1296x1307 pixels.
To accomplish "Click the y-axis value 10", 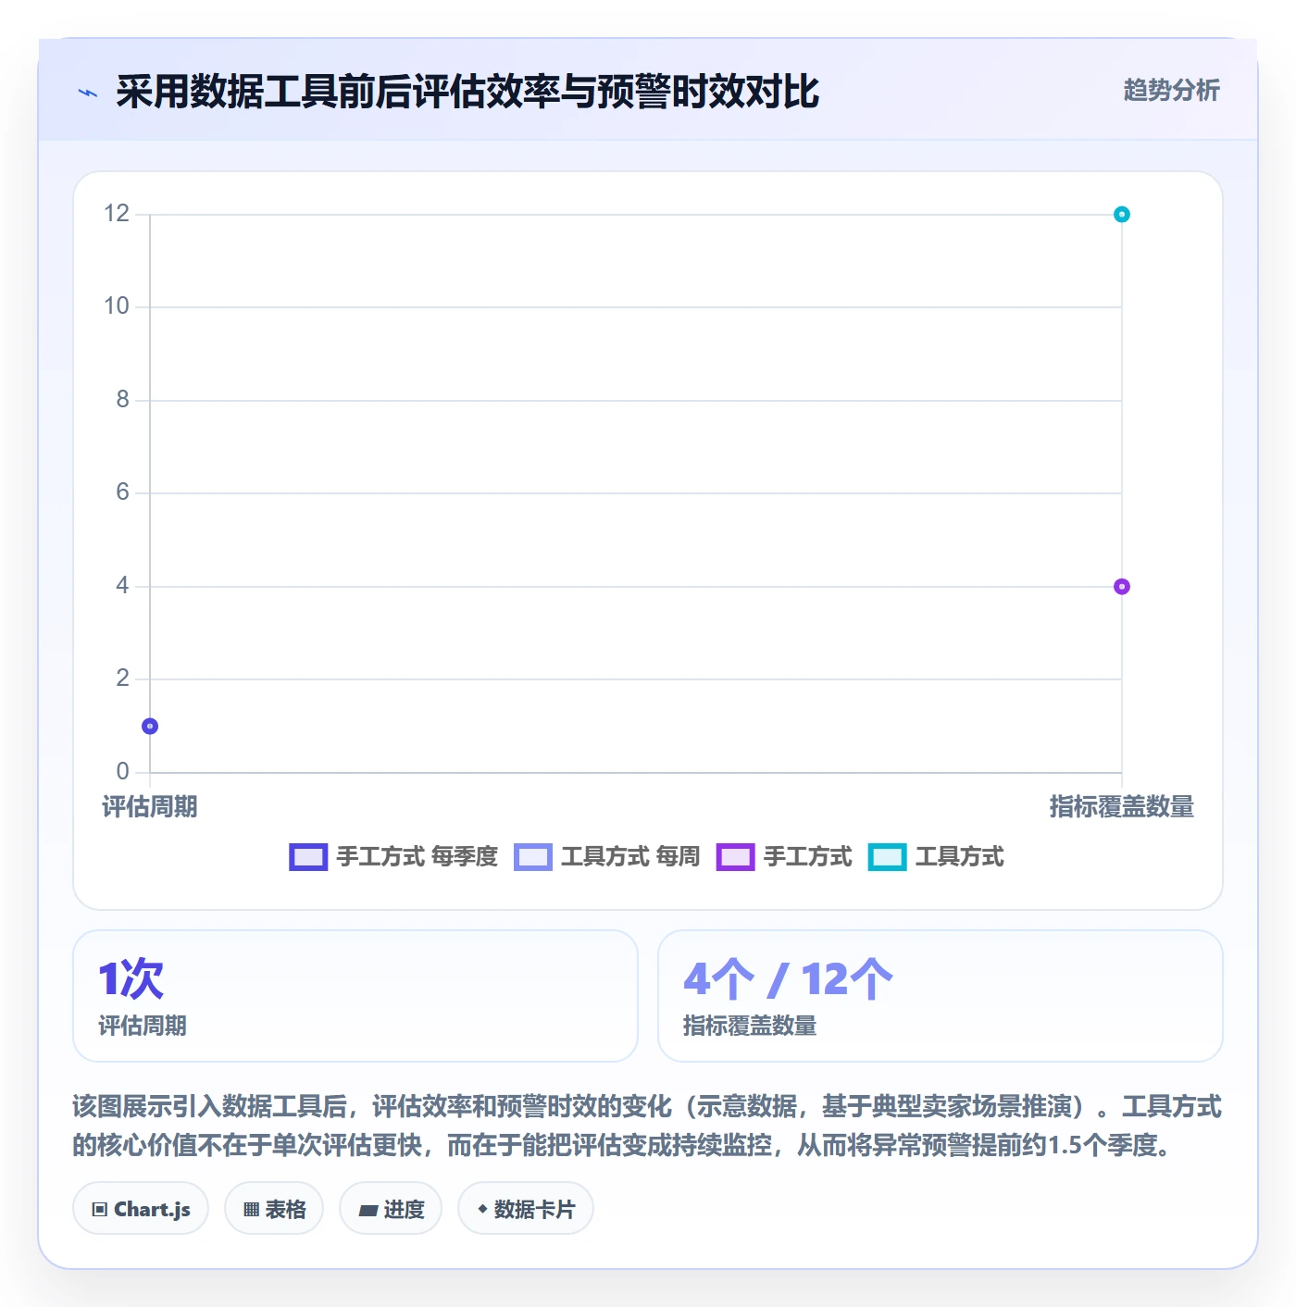I will 117,306.
